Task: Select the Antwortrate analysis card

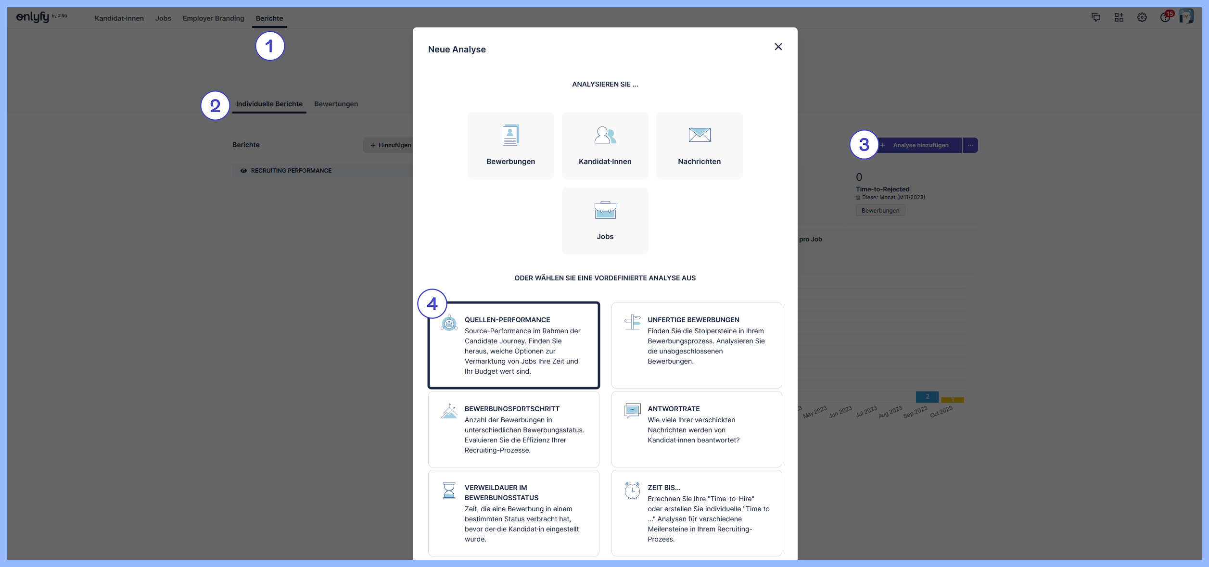Action: 696,428
